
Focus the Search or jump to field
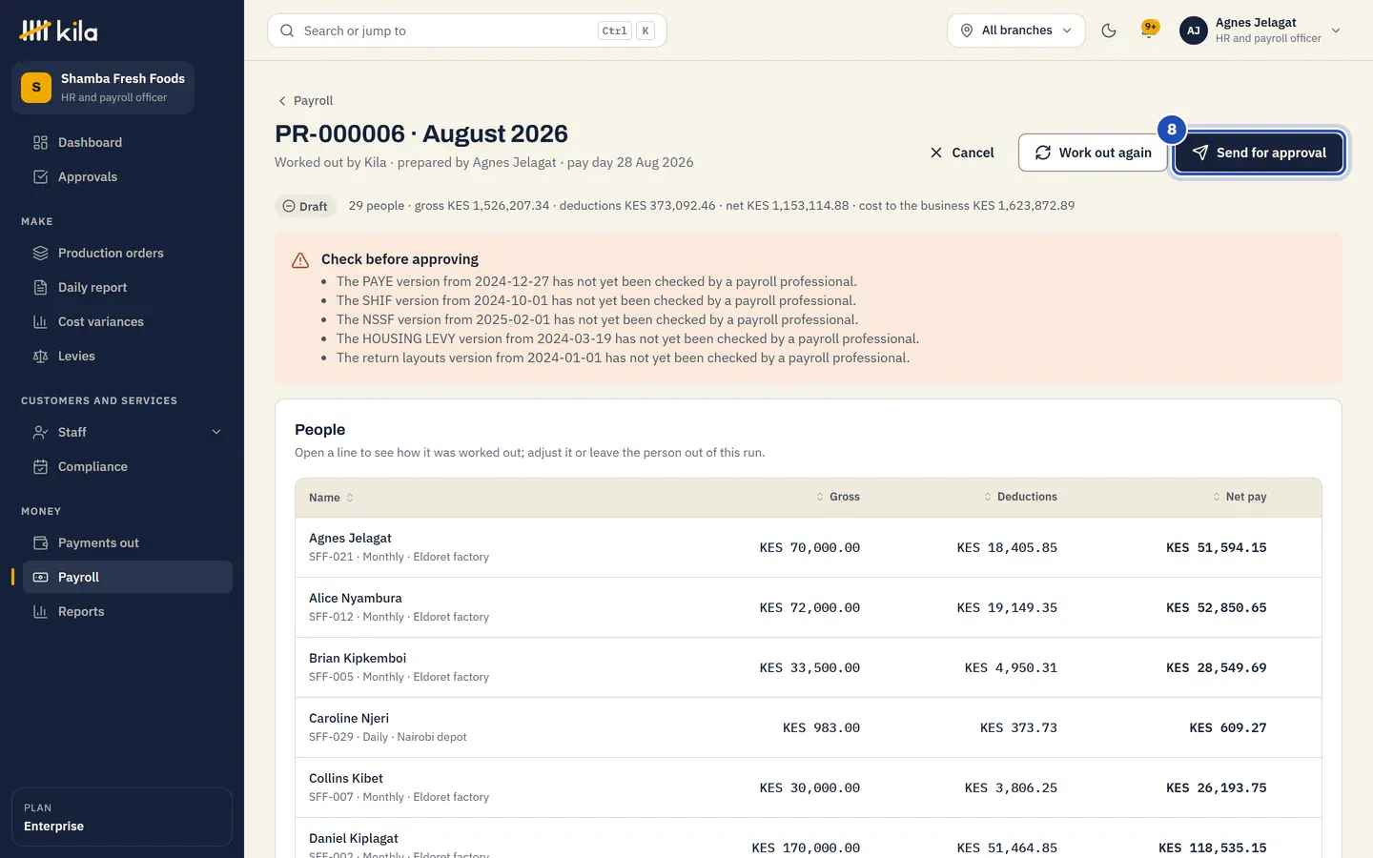(467, 31)
